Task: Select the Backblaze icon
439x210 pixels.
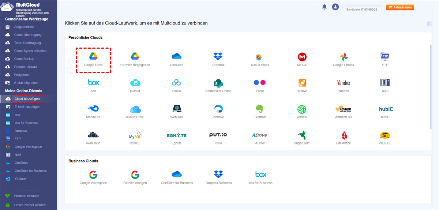Action: [x=344, y=135]
